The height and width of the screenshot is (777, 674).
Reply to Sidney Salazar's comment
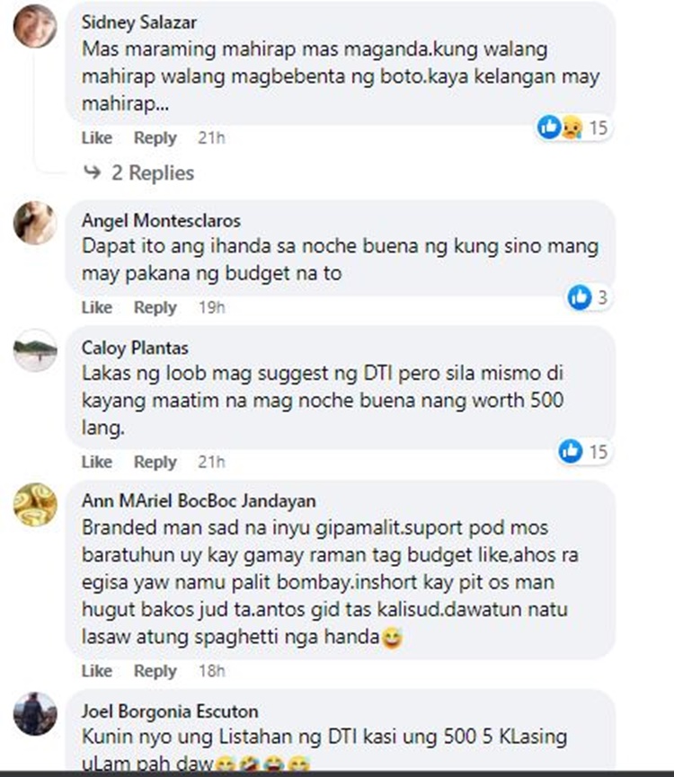(x=155, y=137)
